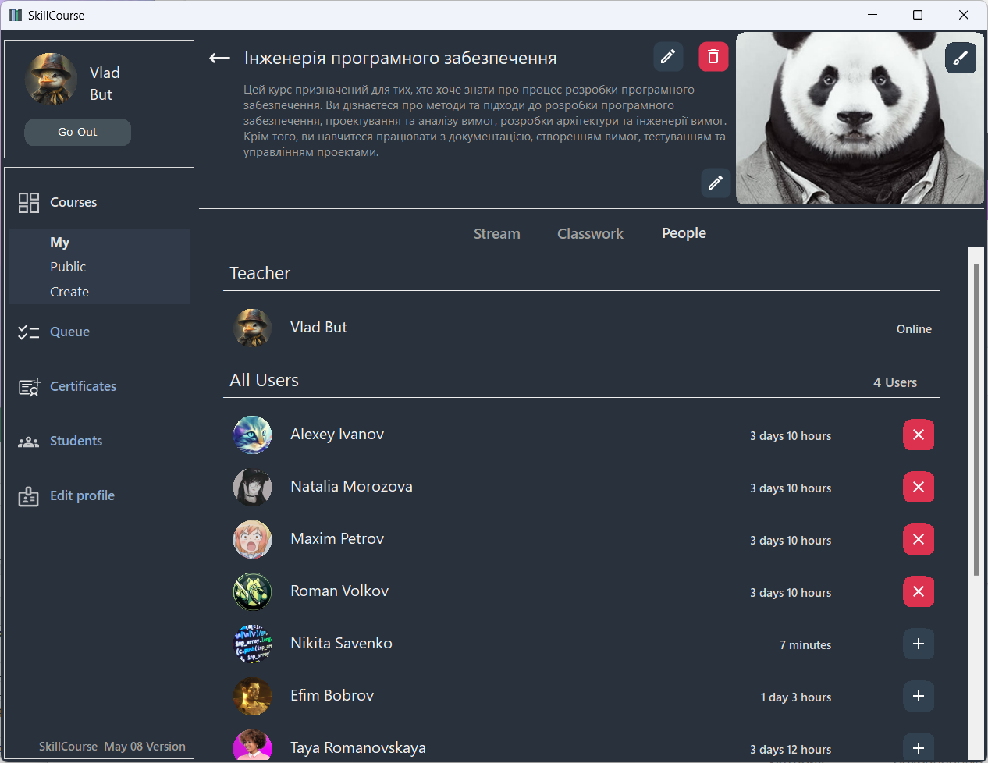Click teacher Vlad But's avatar in list

tap(253, 328)
